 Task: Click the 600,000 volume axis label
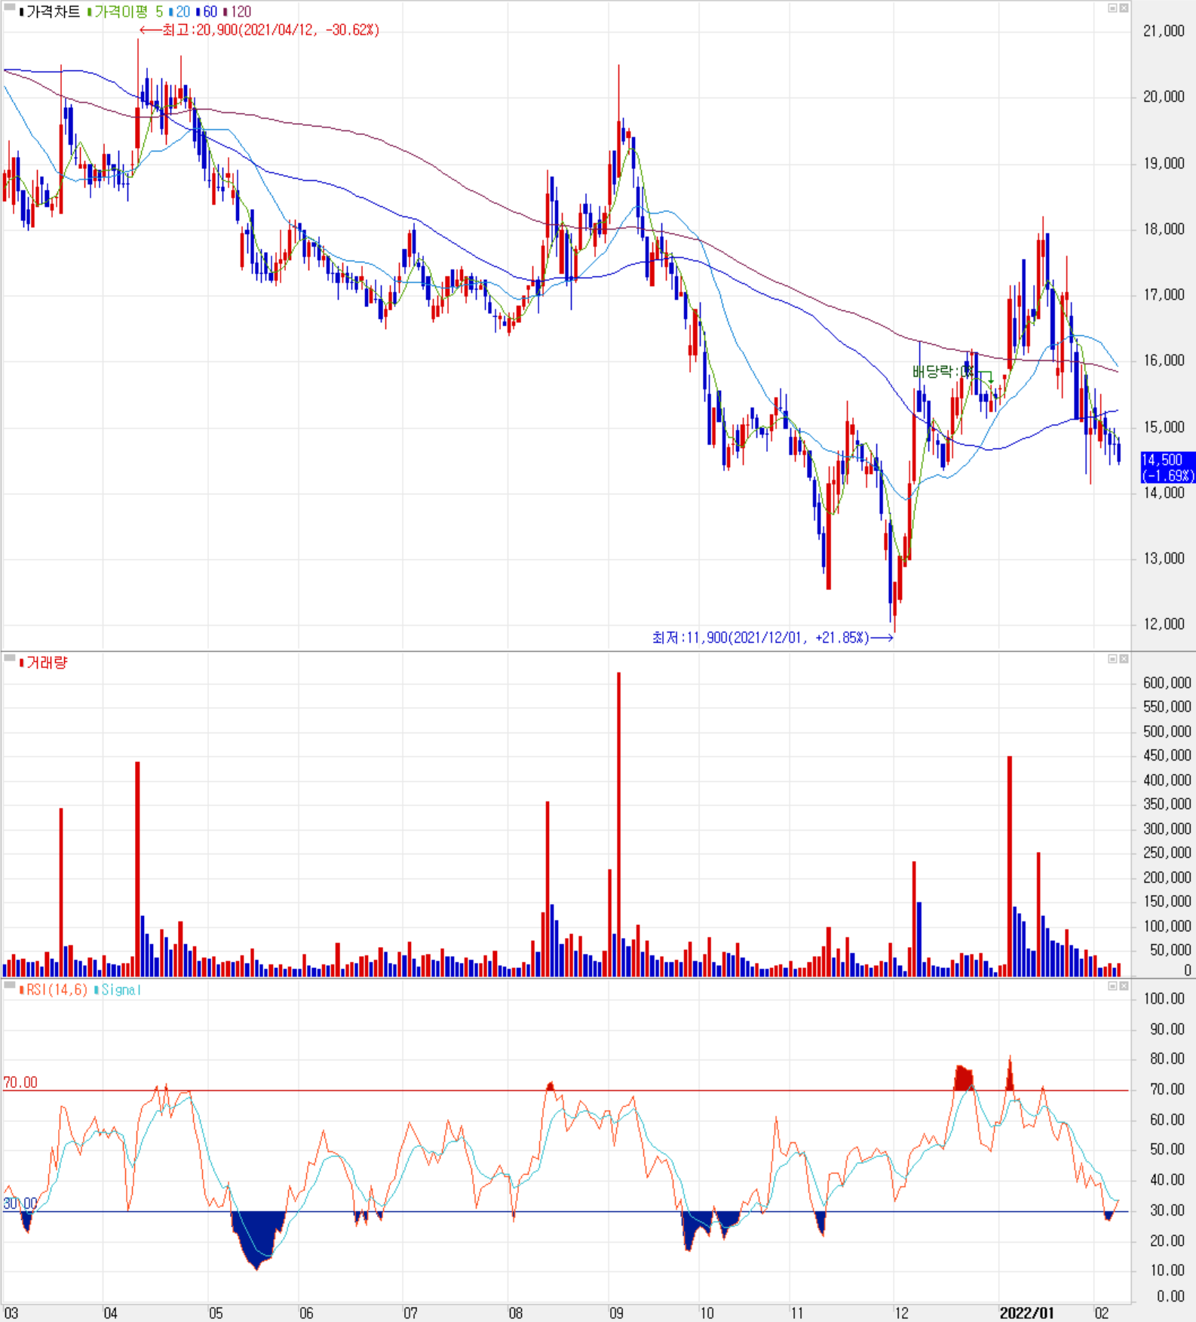coord(1167,683)
